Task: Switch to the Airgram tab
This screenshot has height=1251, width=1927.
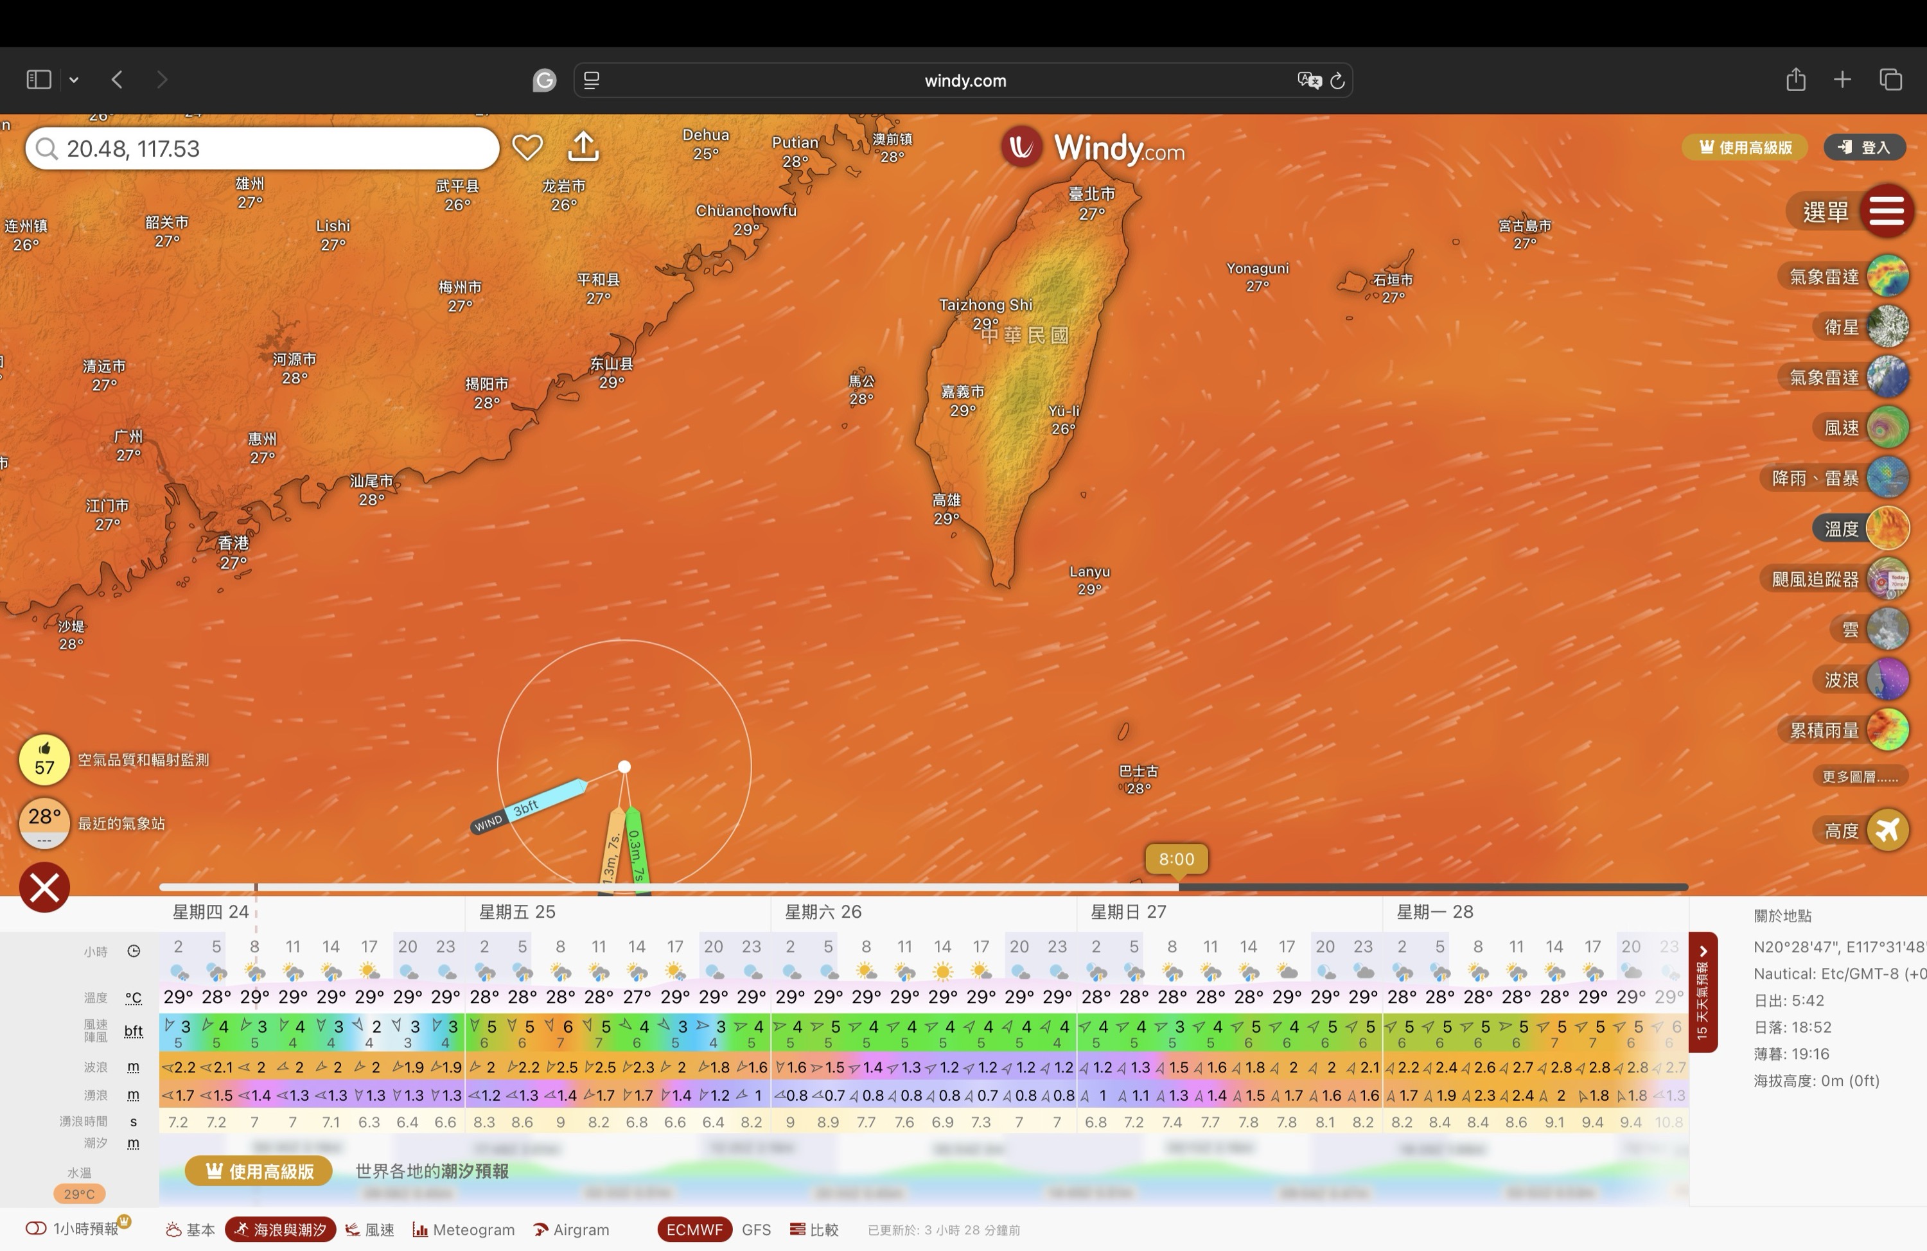Action: pyautogui.click(x=572, y=1229)
